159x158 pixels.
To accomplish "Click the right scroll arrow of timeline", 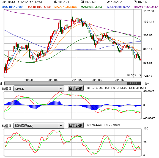I will tap(147, 84).
